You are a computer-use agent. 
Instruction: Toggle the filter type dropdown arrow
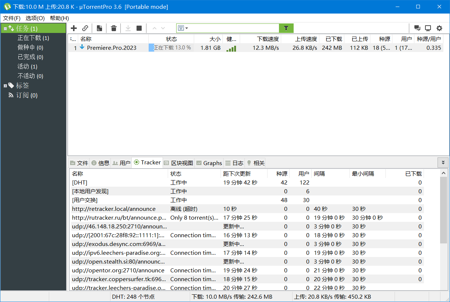[x=186, y=28]
